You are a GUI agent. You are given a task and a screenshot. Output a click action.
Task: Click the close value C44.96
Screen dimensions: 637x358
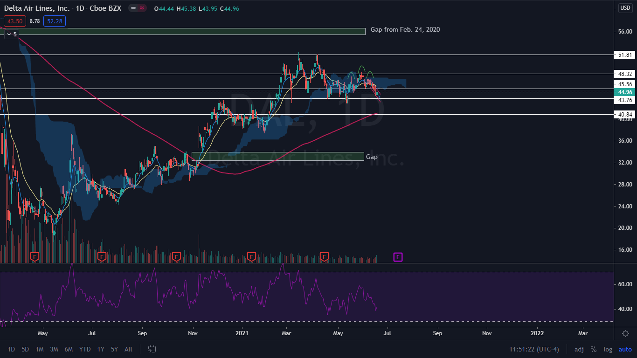click(x=229, y=8)
